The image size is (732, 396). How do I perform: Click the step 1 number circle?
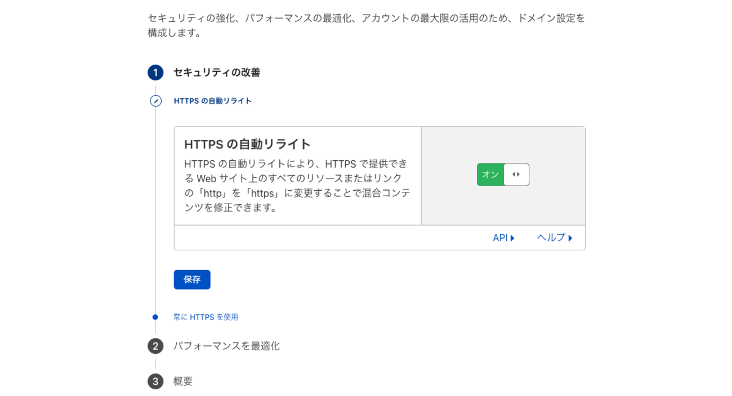155,73
